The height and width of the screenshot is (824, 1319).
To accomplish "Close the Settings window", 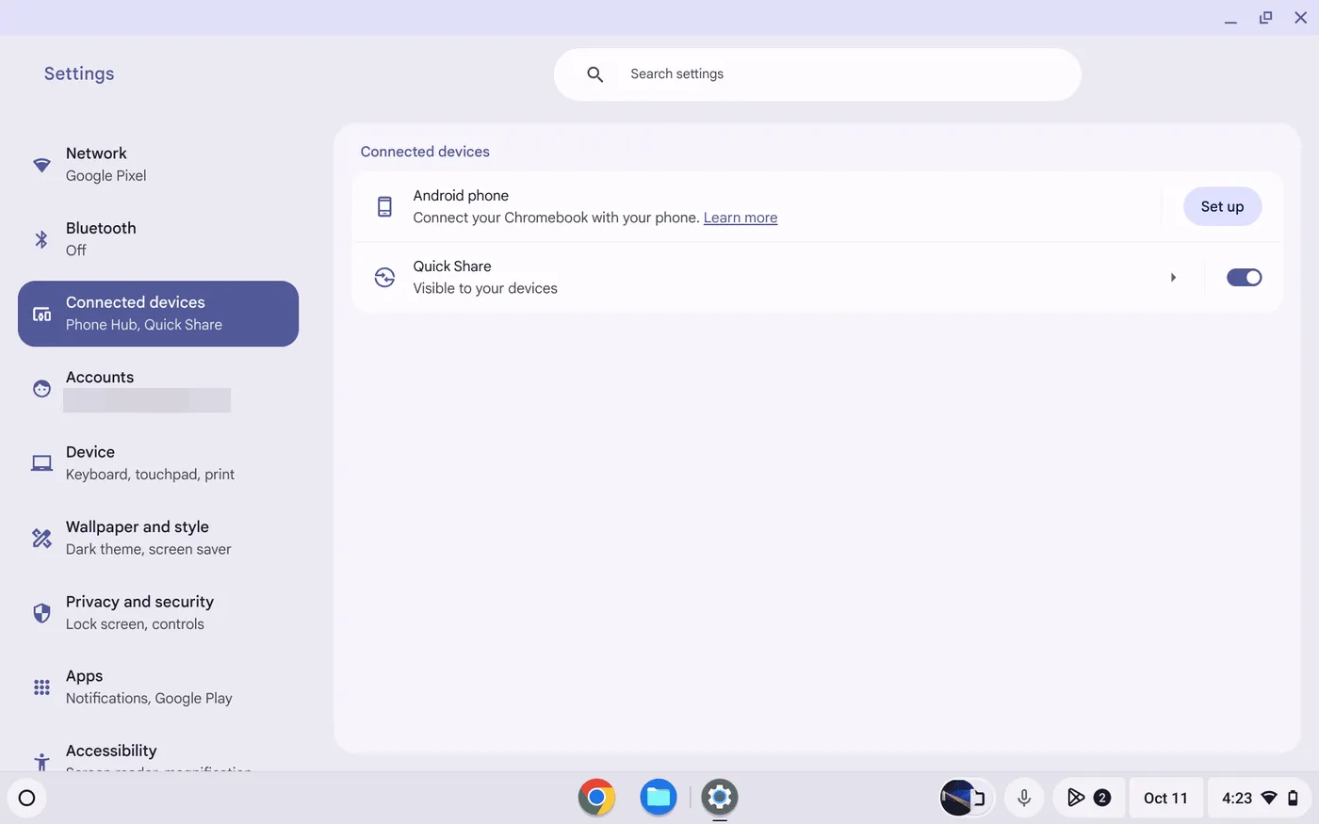I will [1300, 18].
